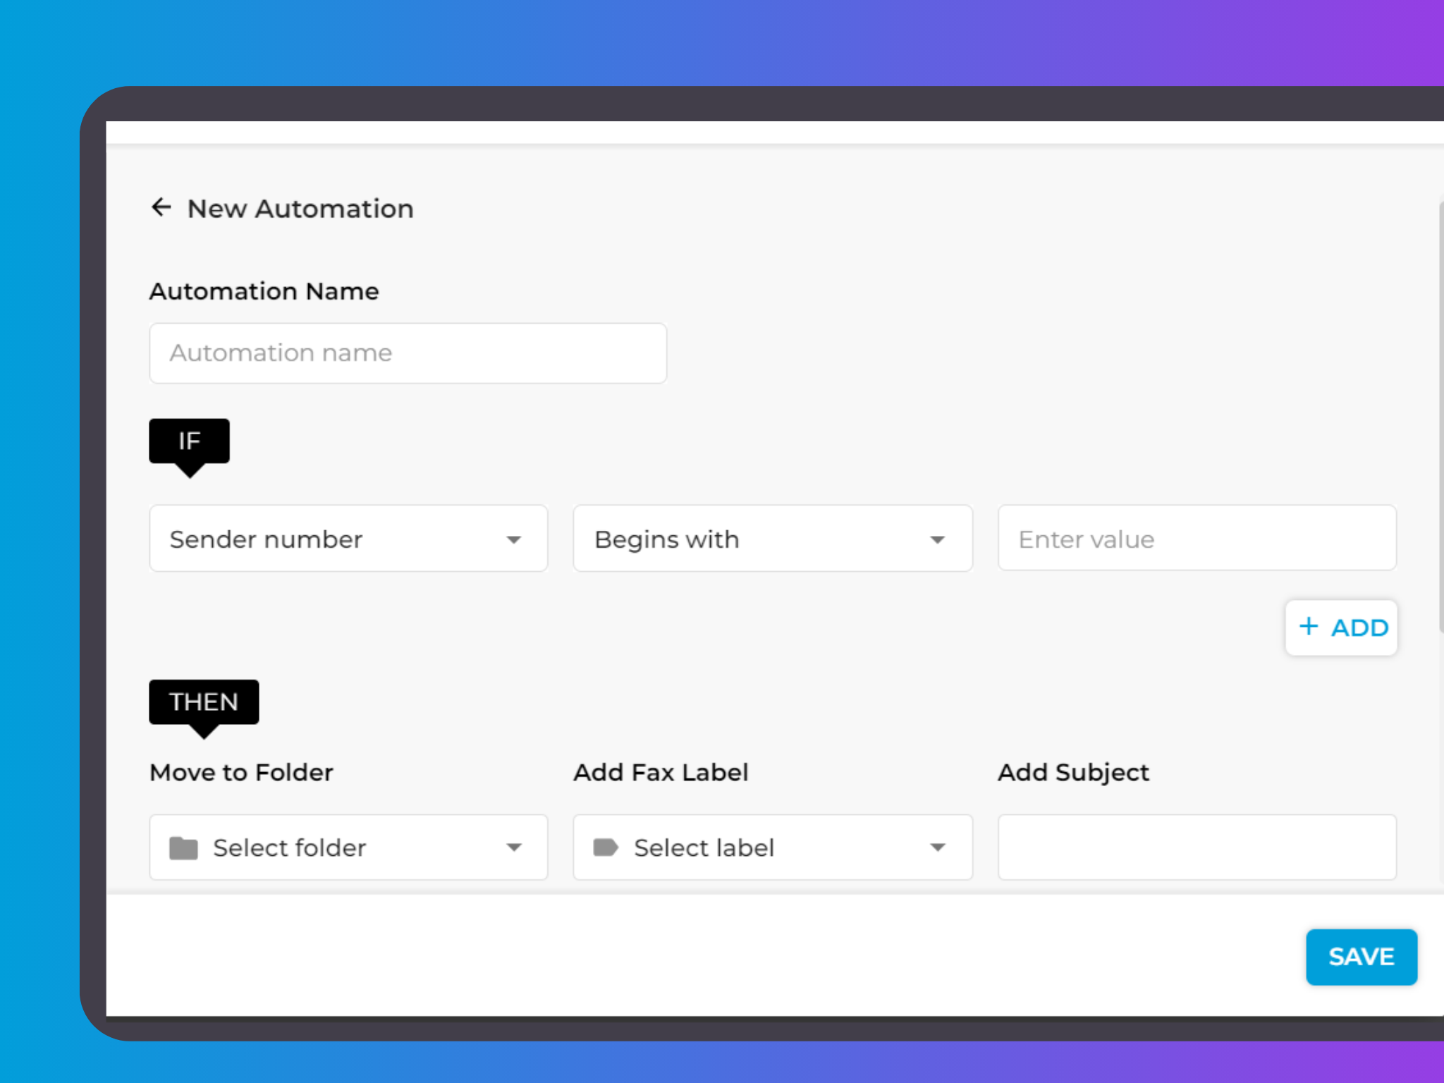
Task: Click the plus icon next to ADD
Action: pos(1309,627)
